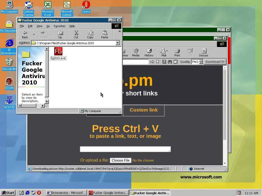Viewport: 262px width, 196px height.
Task: Click the system tray icon beside the clock
Action: coord(239,193)
